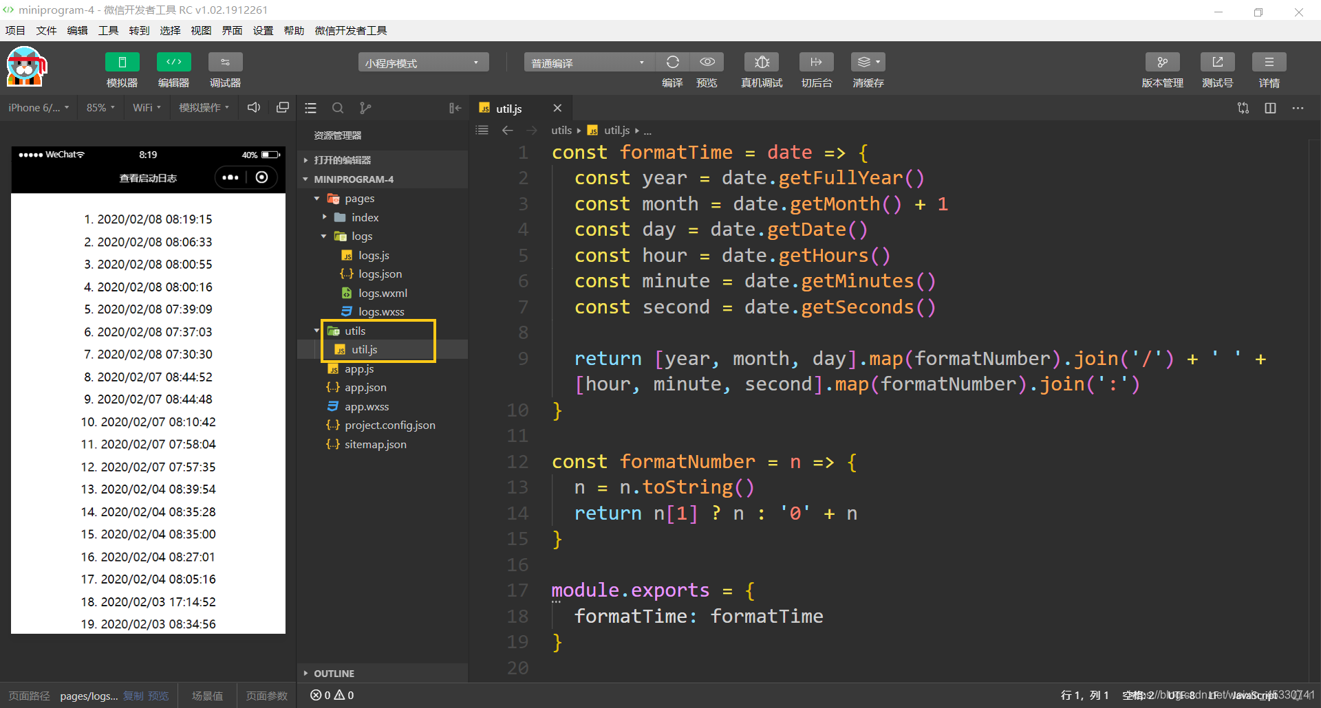Image resolution: width=1321 pixels, height=708 pixels.
Task: Open the mini program mode dropdown
Action: 423,63
